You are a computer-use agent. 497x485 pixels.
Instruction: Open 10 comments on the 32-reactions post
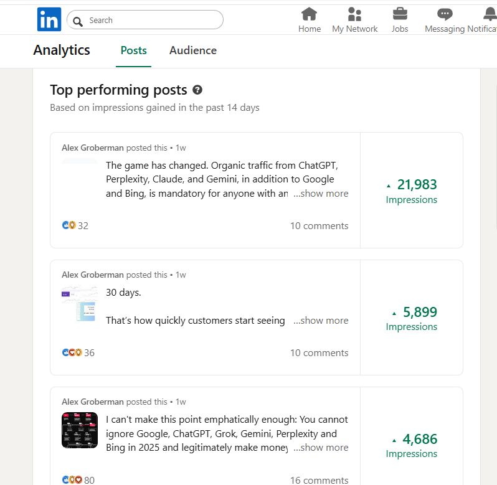(x=319, y=225)
